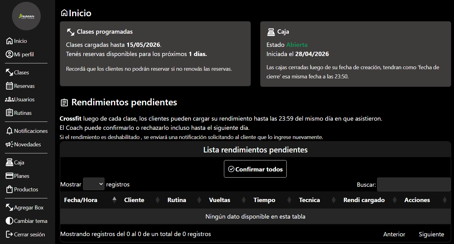This screenshot has width=454, height=244.
Task: Click the Clases dumbbell icon in sidebar
Action: tap(9, 73)
